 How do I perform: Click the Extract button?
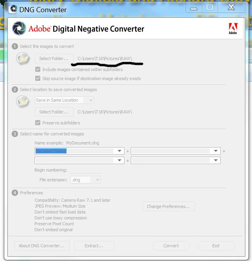pos(94,246)
